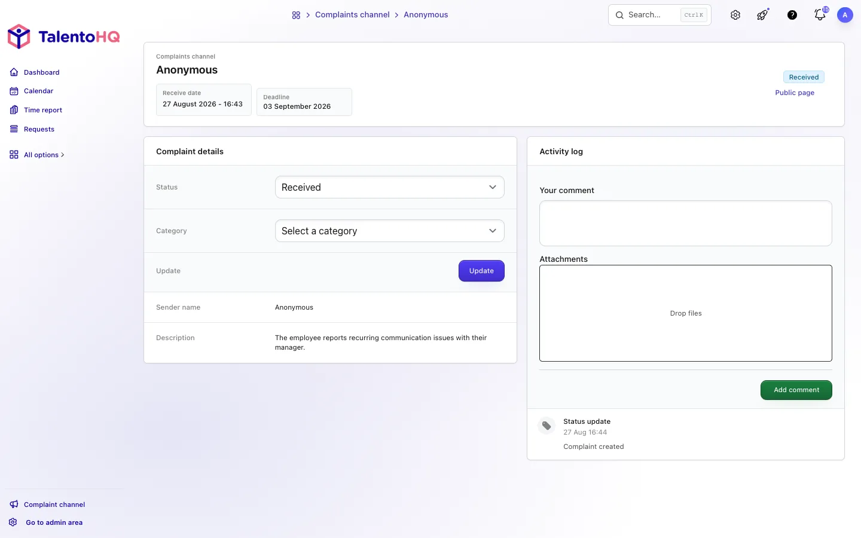Click the breadcrumb home grid icon
The width and height of the screenshot is (861, 538).
(x=296, y=15)
